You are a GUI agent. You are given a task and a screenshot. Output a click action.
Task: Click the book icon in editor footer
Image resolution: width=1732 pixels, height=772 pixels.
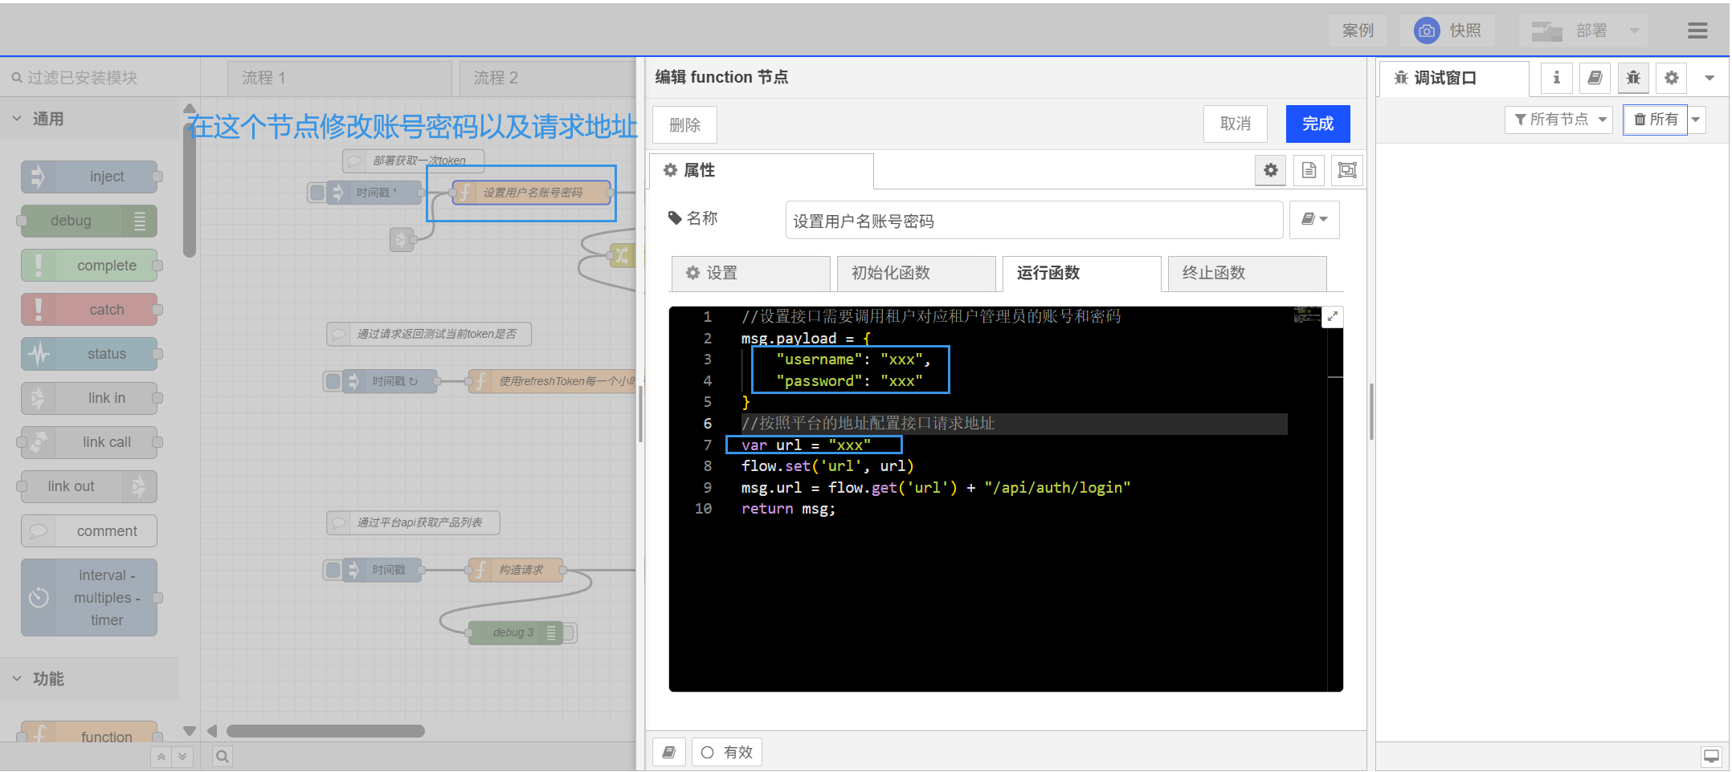[668, 752]
